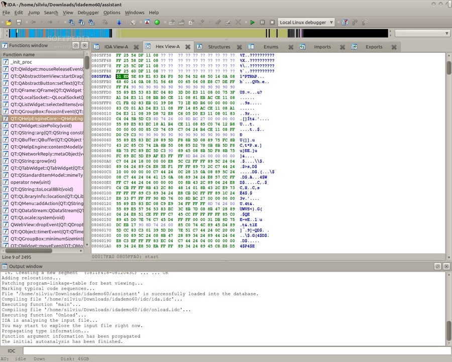The image size is (452, 362).
Task: Click the Jump back arrow icon
Action: point(33,22)
